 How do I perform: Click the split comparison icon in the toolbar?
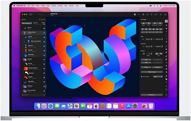point(143,15)
